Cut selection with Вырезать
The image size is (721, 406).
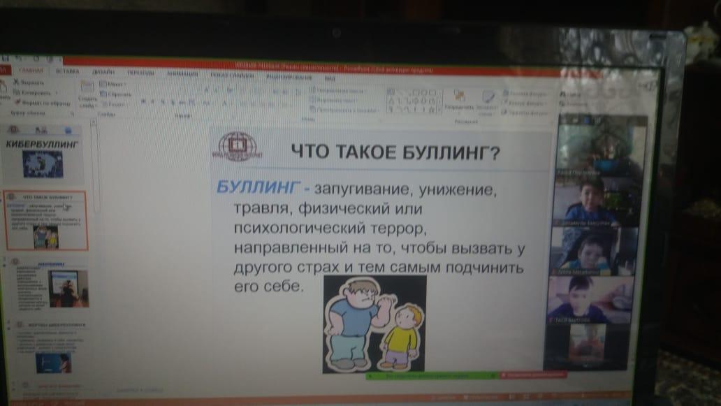coord(29,82)
